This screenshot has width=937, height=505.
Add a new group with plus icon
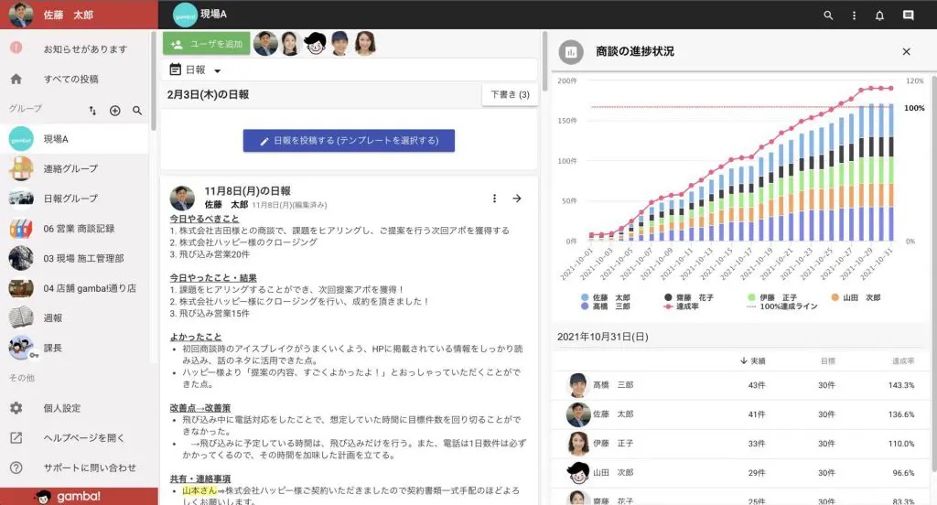point(114,111)
